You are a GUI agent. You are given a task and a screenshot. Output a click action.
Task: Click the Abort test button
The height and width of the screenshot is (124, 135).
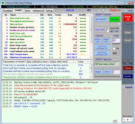click(107, 72)
